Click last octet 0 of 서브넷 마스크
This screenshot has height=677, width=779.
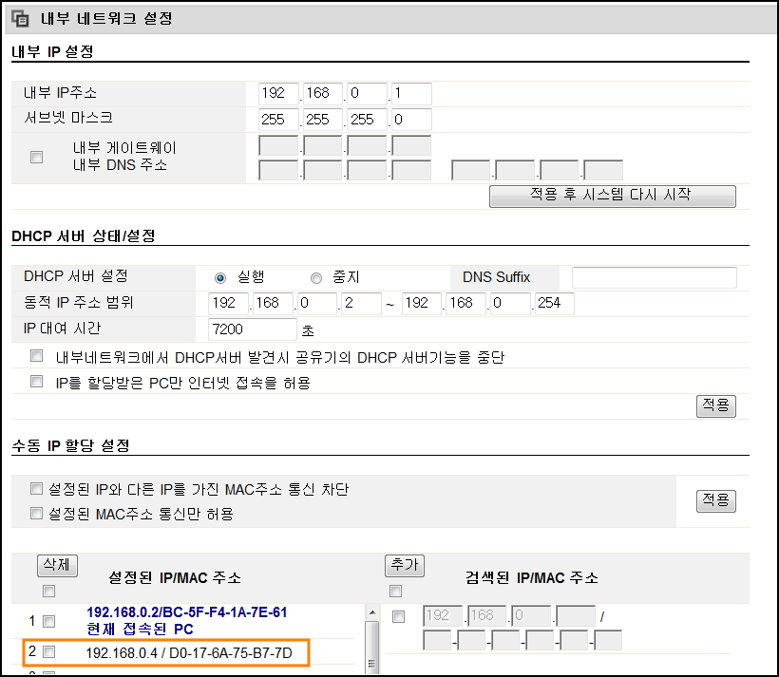pyautogui.click(x=411, y=120)
